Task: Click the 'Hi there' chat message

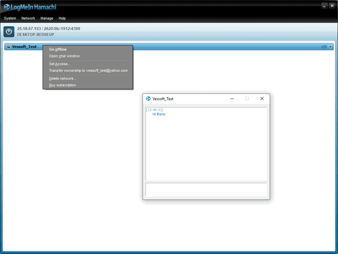Action: pos(159,114)
